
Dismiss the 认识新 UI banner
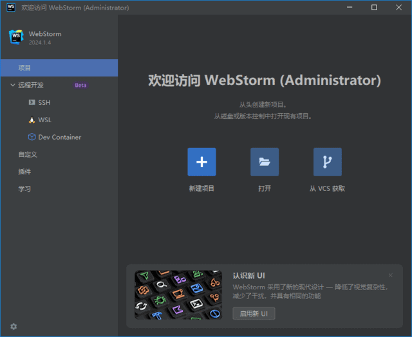pos(390,275)
